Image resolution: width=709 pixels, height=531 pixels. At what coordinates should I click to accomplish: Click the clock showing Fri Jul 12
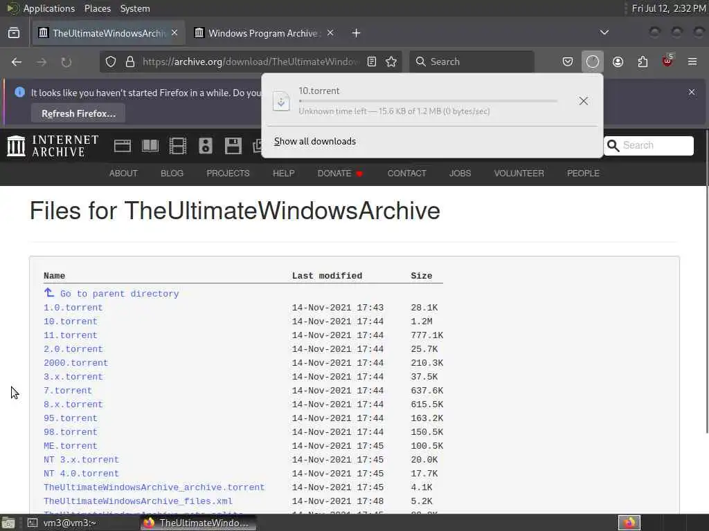(x=668, y=8)
